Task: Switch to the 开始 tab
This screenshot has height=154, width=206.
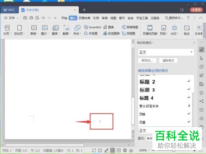Action: [64, 18]
